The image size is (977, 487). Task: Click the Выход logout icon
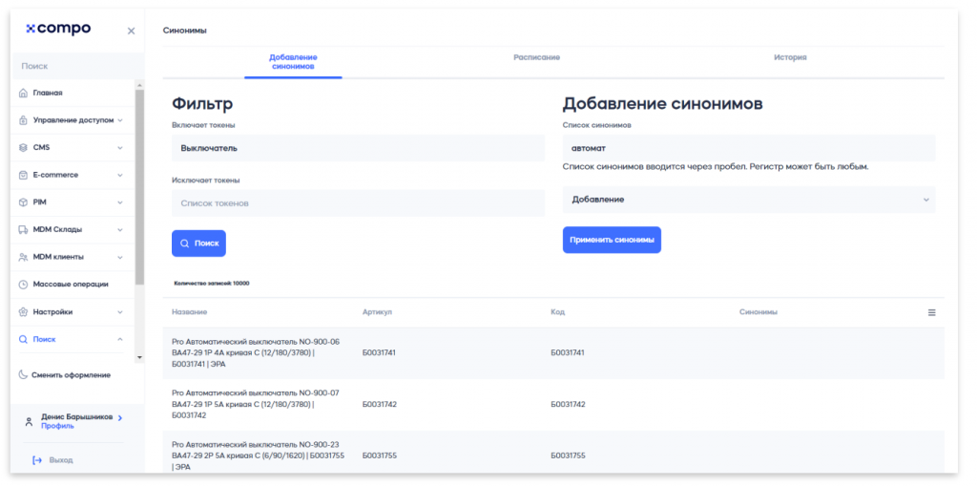coord(37,460)
